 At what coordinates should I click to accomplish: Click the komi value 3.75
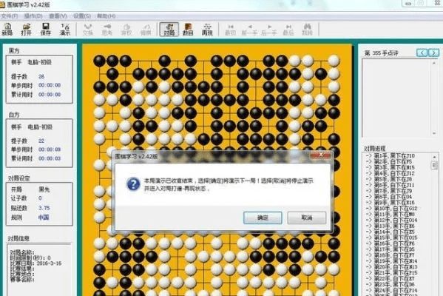coord(44,208)
